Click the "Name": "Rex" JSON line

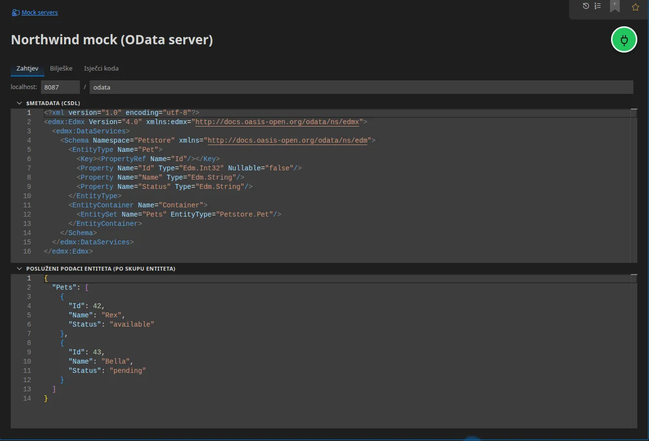tap(97, 315)
